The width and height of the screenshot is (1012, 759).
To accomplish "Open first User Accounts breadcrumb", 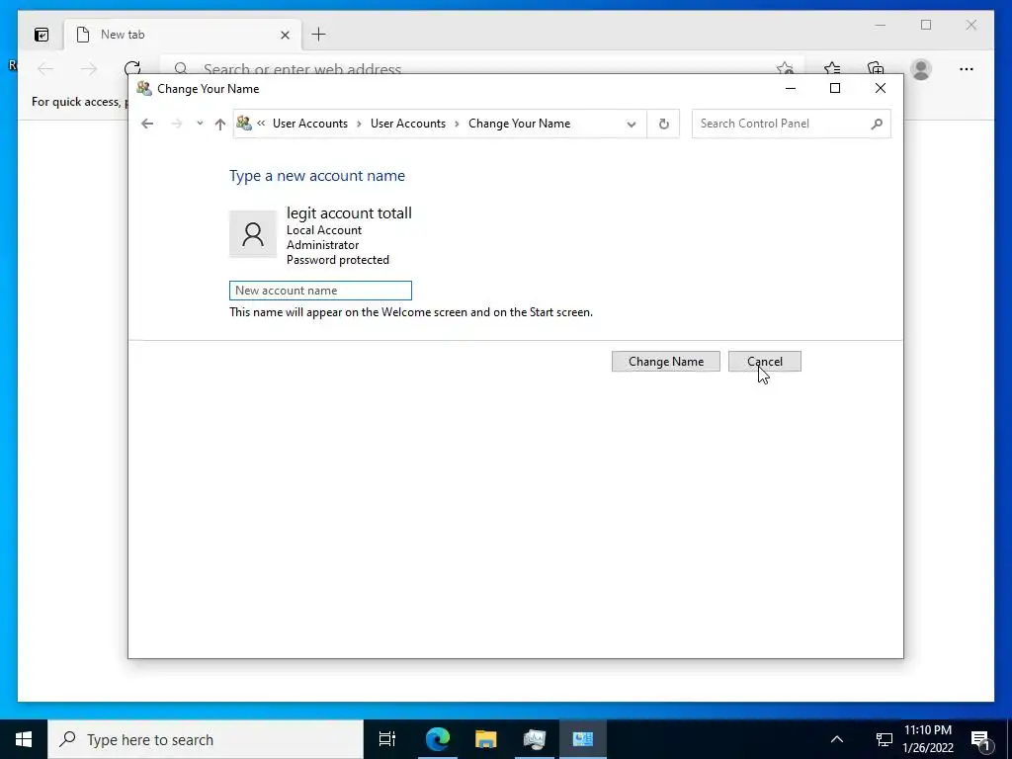I will 309,124.
